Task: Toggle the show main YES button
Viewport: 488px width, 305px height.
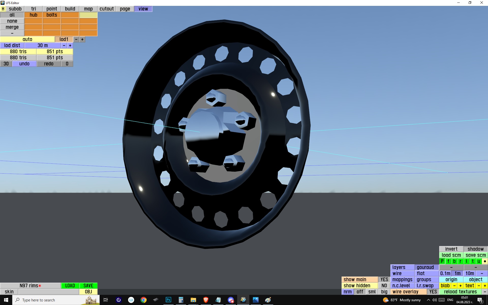Action: tap(384, 279)
